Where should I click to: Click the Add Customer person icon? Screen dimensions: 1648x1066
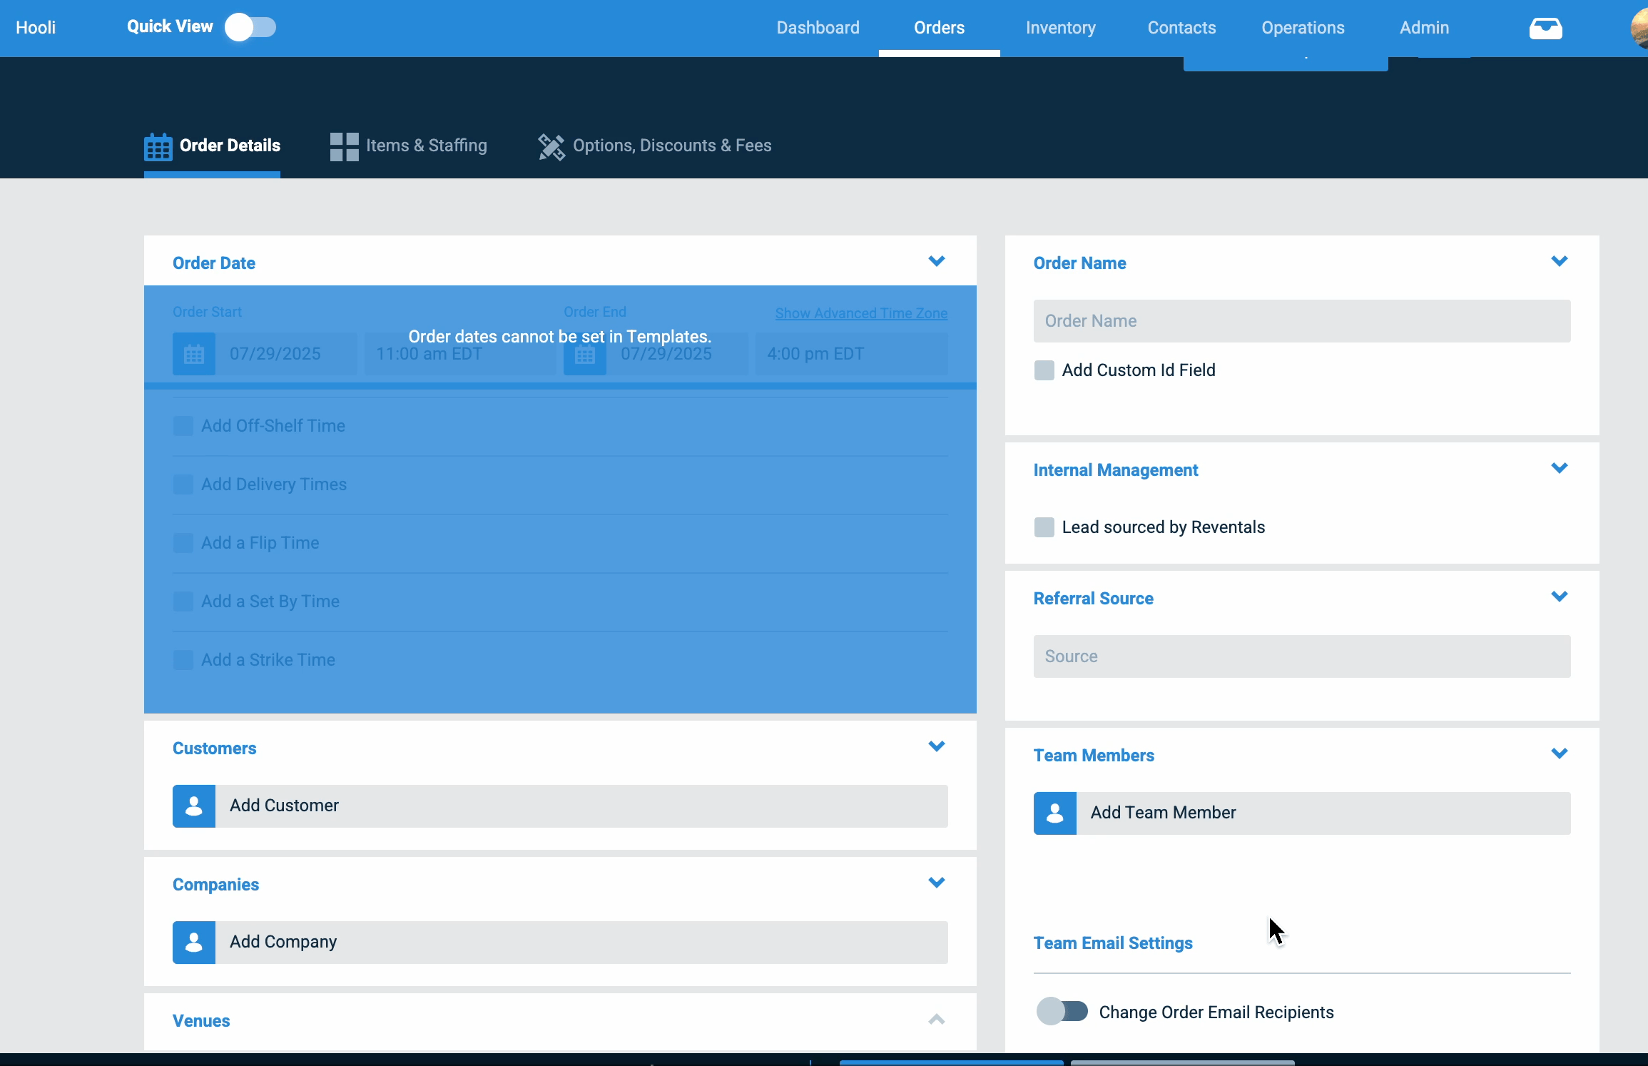[194, 806]
